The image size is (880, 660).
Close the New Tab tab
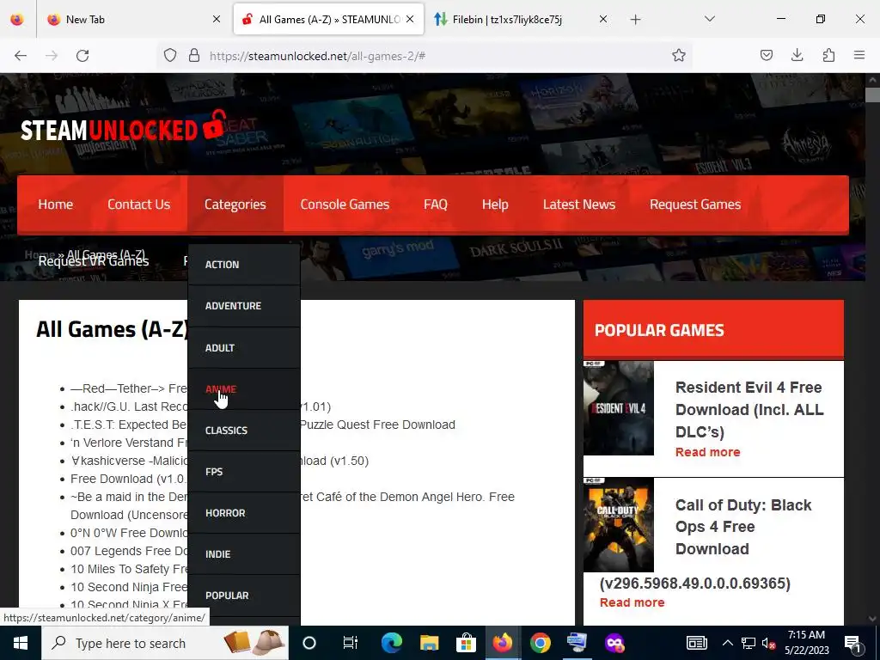coord(217,19)
